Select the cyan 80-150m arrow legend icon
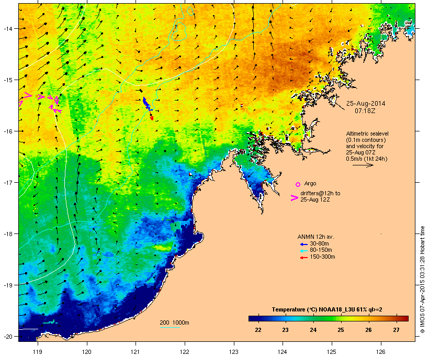The image size is (429, 356). 304,251
